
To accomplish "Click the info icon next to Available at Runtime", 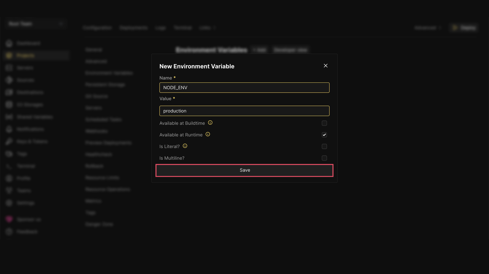I will 208,134.
